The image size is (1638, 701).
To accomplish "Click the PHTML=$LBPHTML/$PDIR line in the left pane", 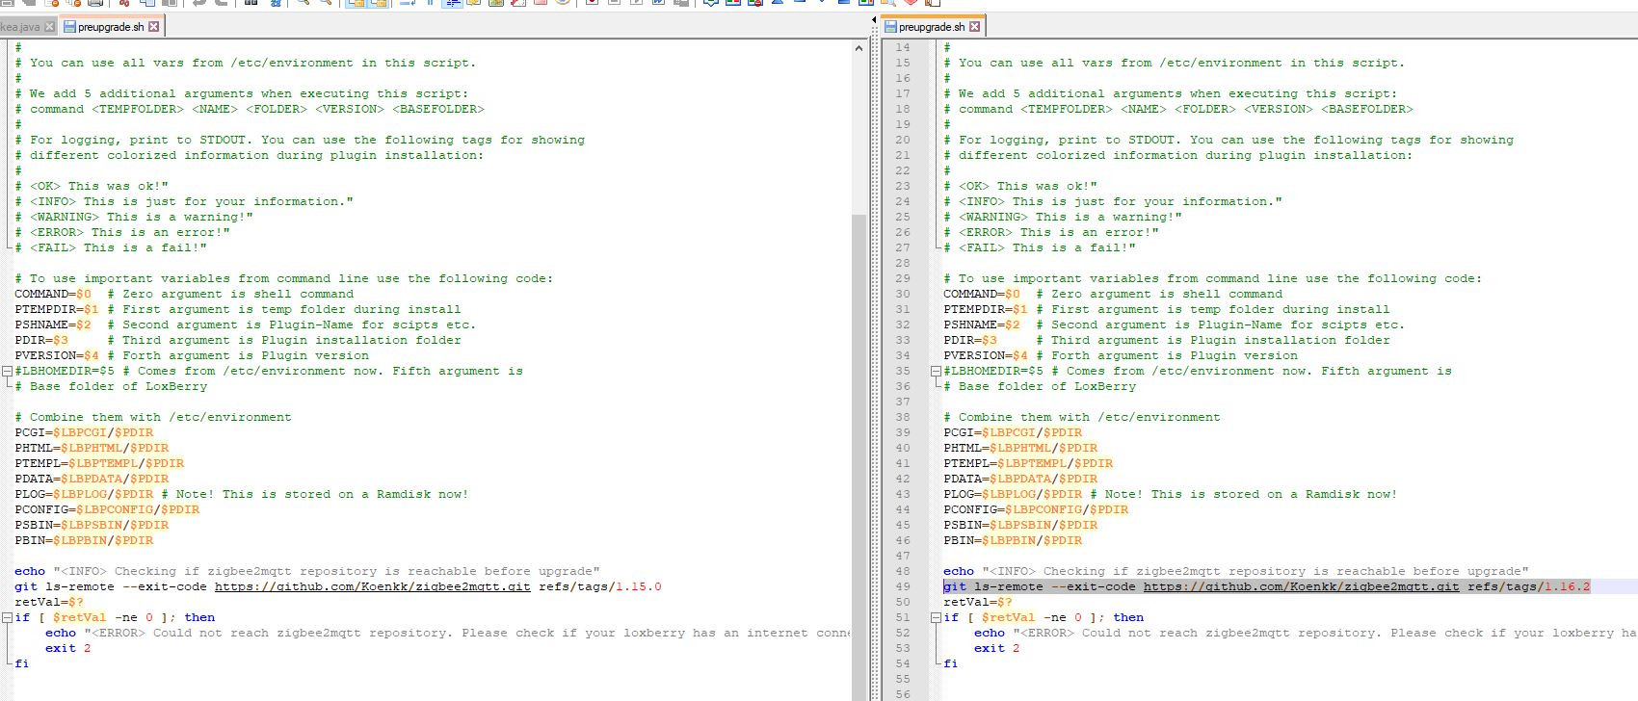I will coord(92,448).
